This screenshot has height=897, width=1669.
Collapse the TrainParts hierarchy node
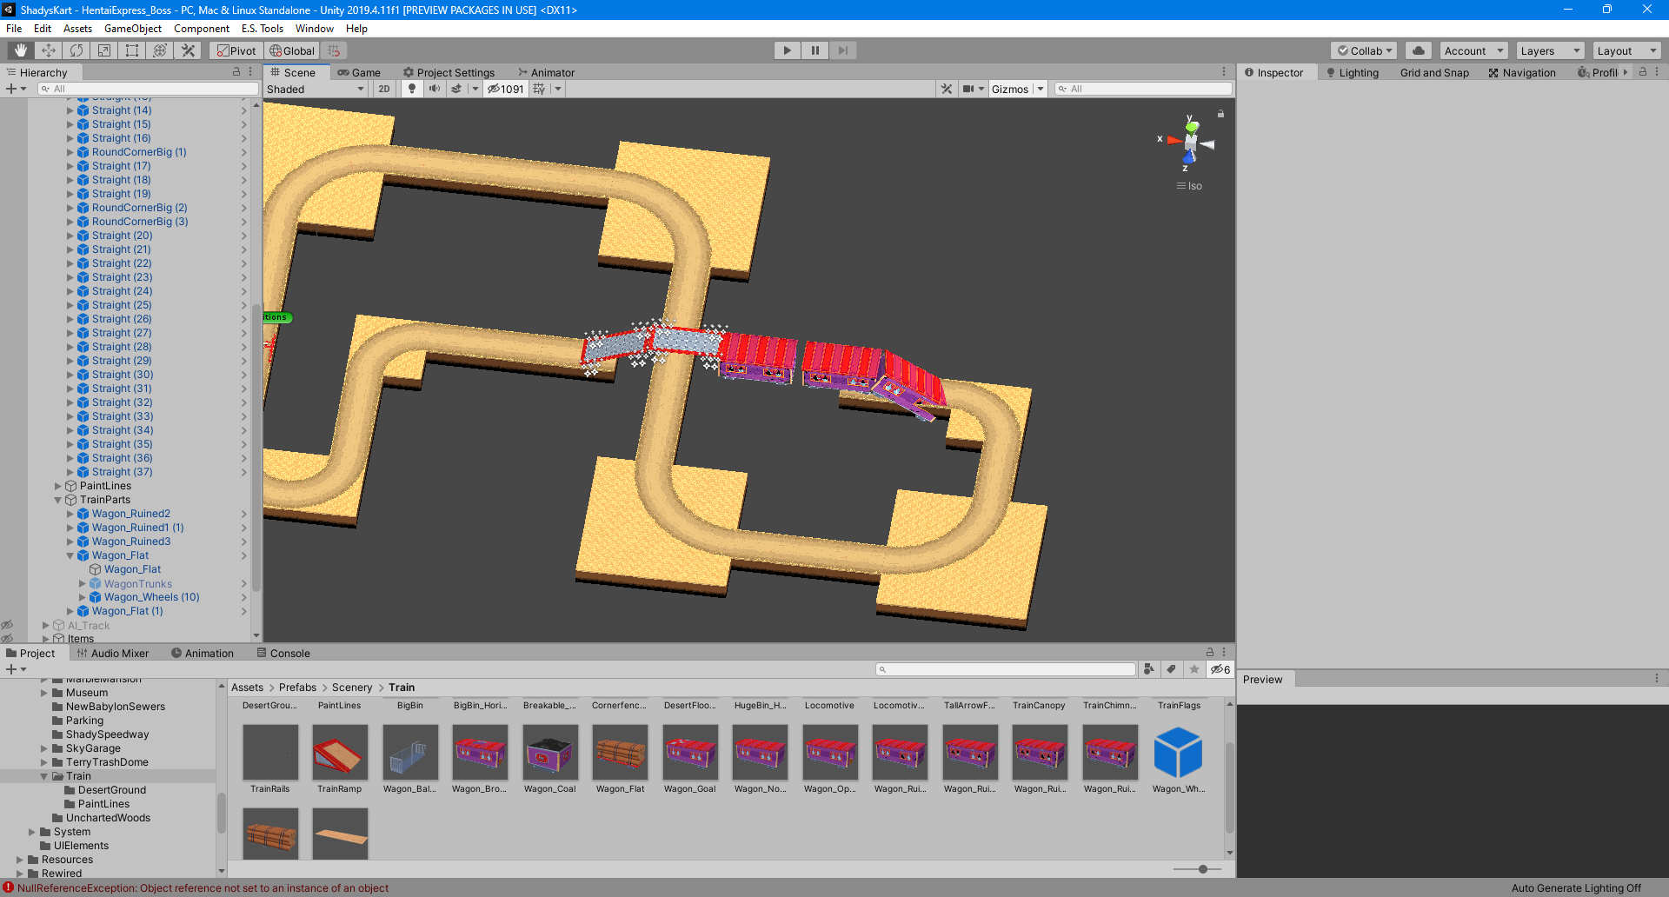(x=58, y=500)
